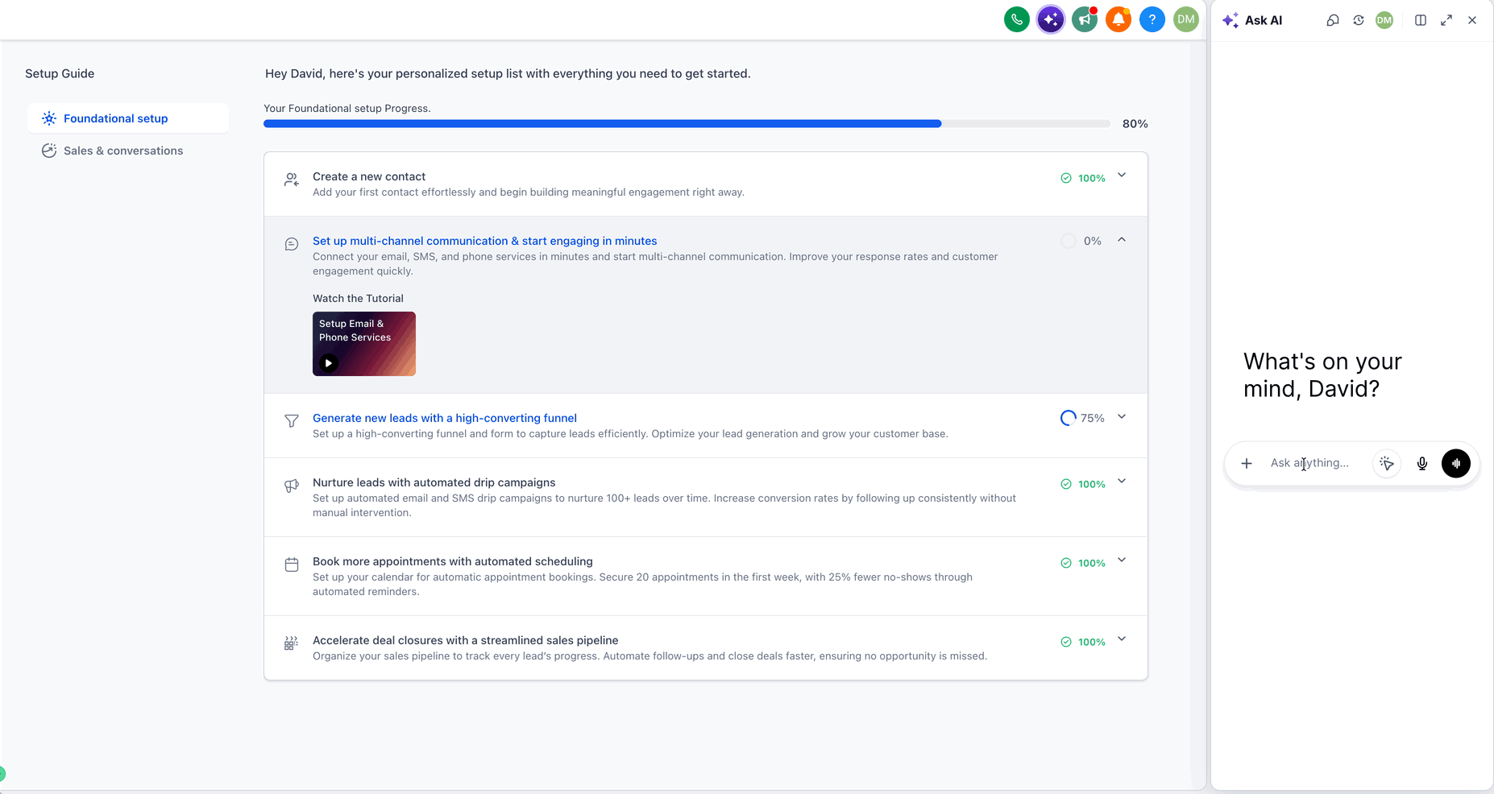Screen dimensions: 1494x794
Task: Toggle split view layout in Ask AI panel
Action: tap(1421, 20)
